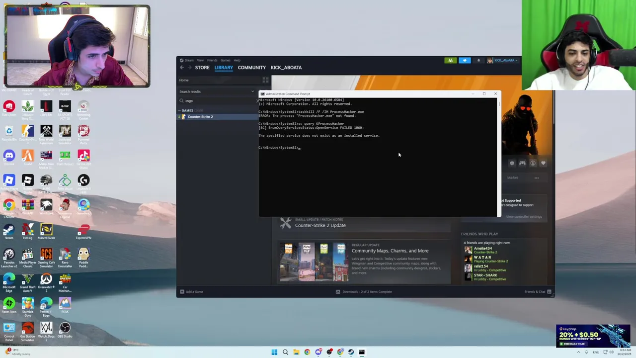The image size is (636, 358).
Task: Click the keydrop bonus ad banner
Action: (593, 336)
